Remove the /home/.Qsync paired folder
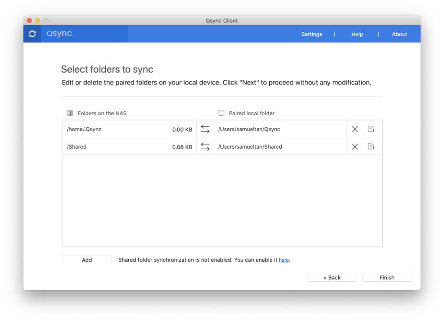This screenshot has height=321, width=444. (355, 129)
